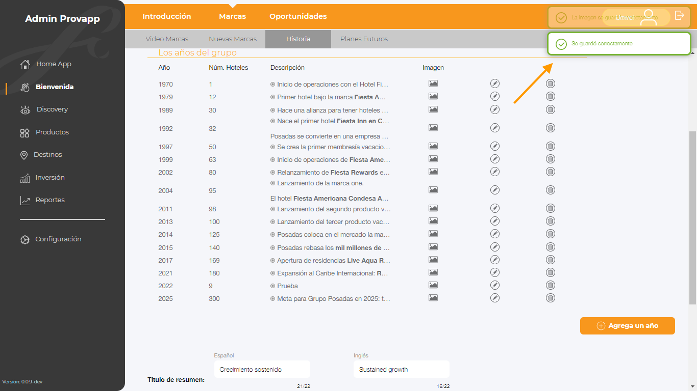
Task: Delete the 2013 year entry
Action: (x=551, y=221)
